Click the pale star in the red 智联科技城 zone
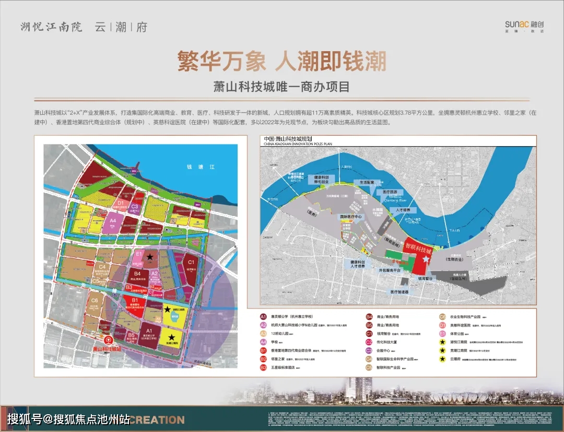This screenshot has height=432, width=564. point(426,259)
